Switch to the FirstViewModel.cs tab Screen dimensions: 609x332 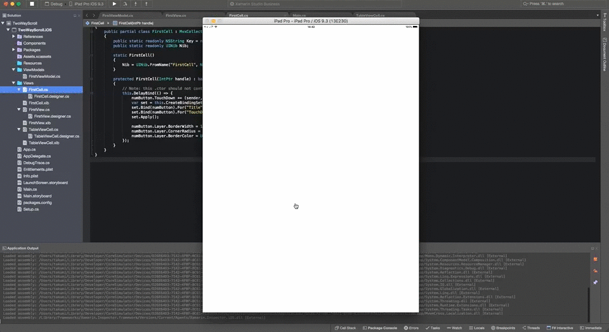coord(118,15)
